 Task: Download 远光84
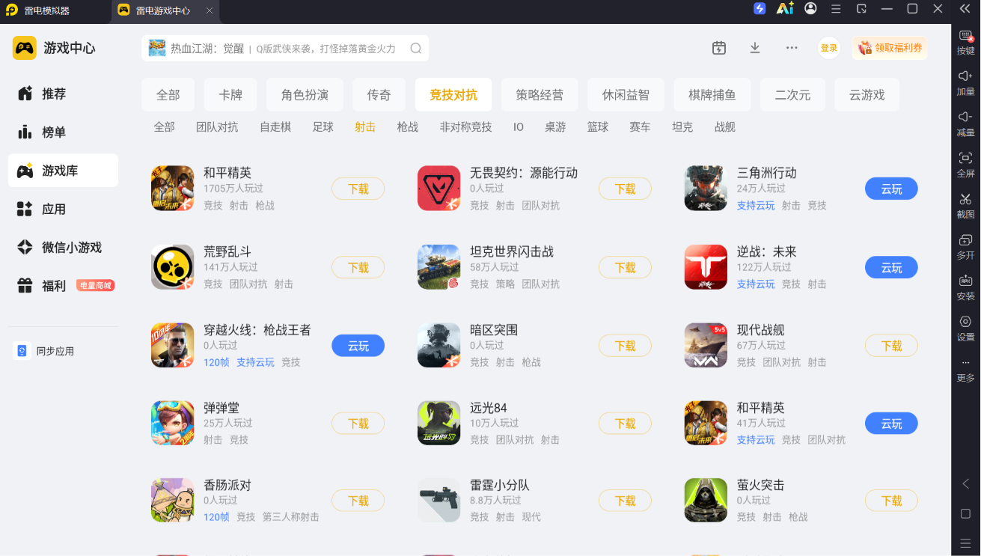tap(625, 424)
